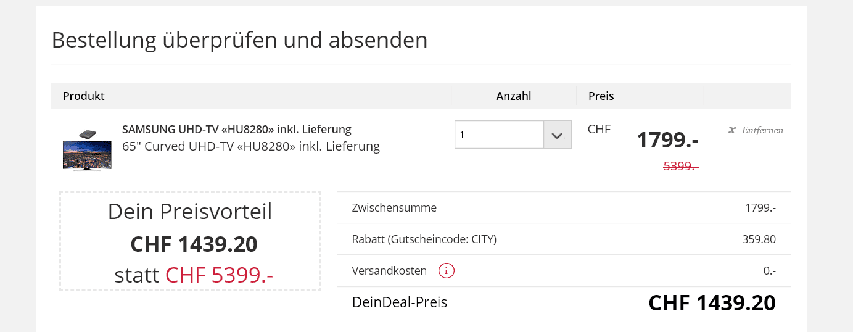
Task: Click the Produkt column header
Action: pyautogui.click(x=84, y=96)
